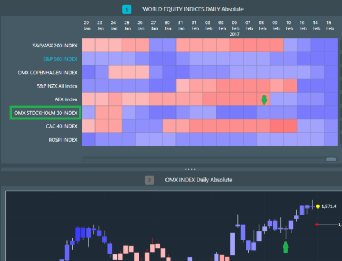Screen dimensions: 342x261
Task: Select the S&P 500 INDEX row label
Action: pyautogui.click(x=60, y=59)
